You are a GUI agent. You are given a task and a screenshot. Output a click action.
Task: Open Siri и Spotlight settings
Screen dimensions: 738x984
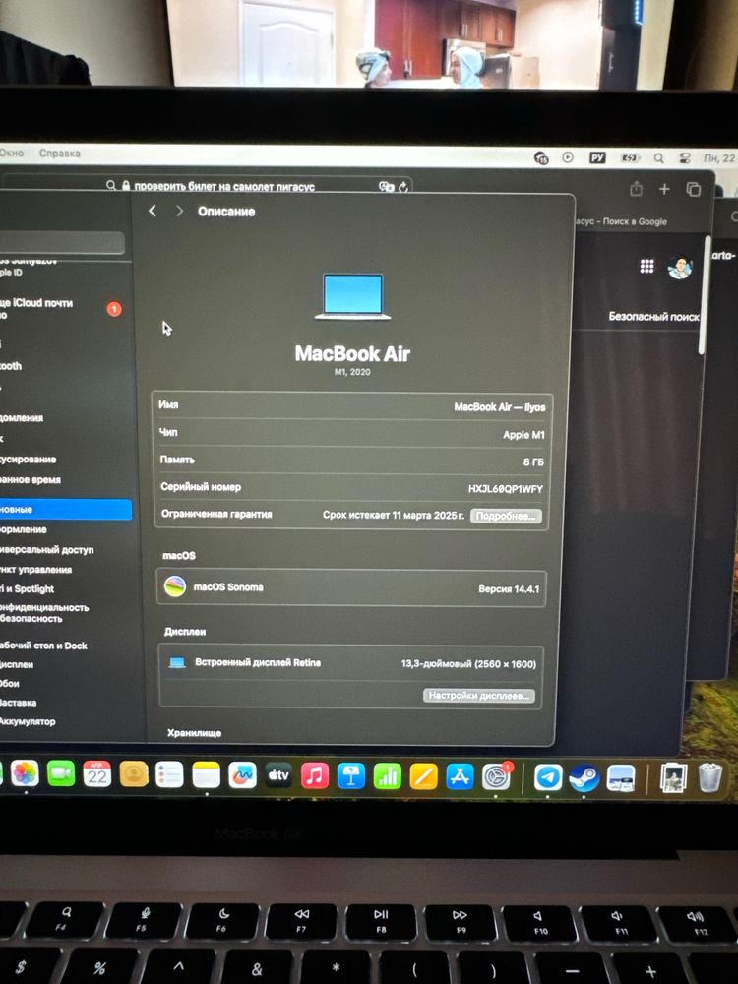27,588
